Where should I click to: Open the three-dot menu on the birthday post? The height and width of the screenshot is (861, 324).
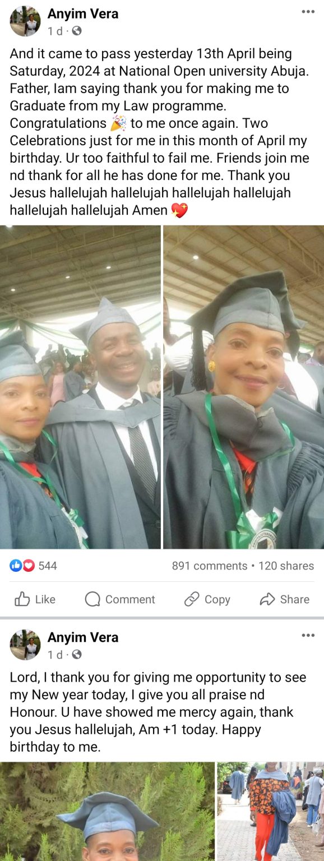click(x=308, y=635)
